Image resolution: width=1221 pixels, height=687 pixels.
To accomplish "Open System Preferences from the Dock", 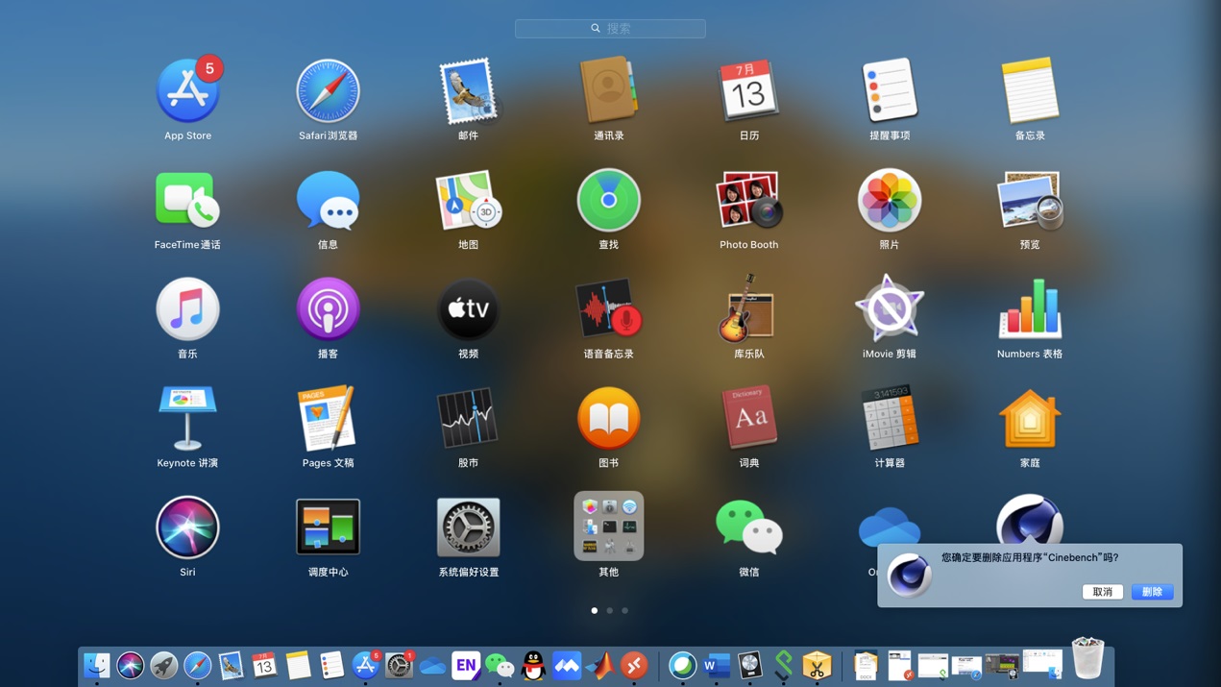I will tap(399, 665).
